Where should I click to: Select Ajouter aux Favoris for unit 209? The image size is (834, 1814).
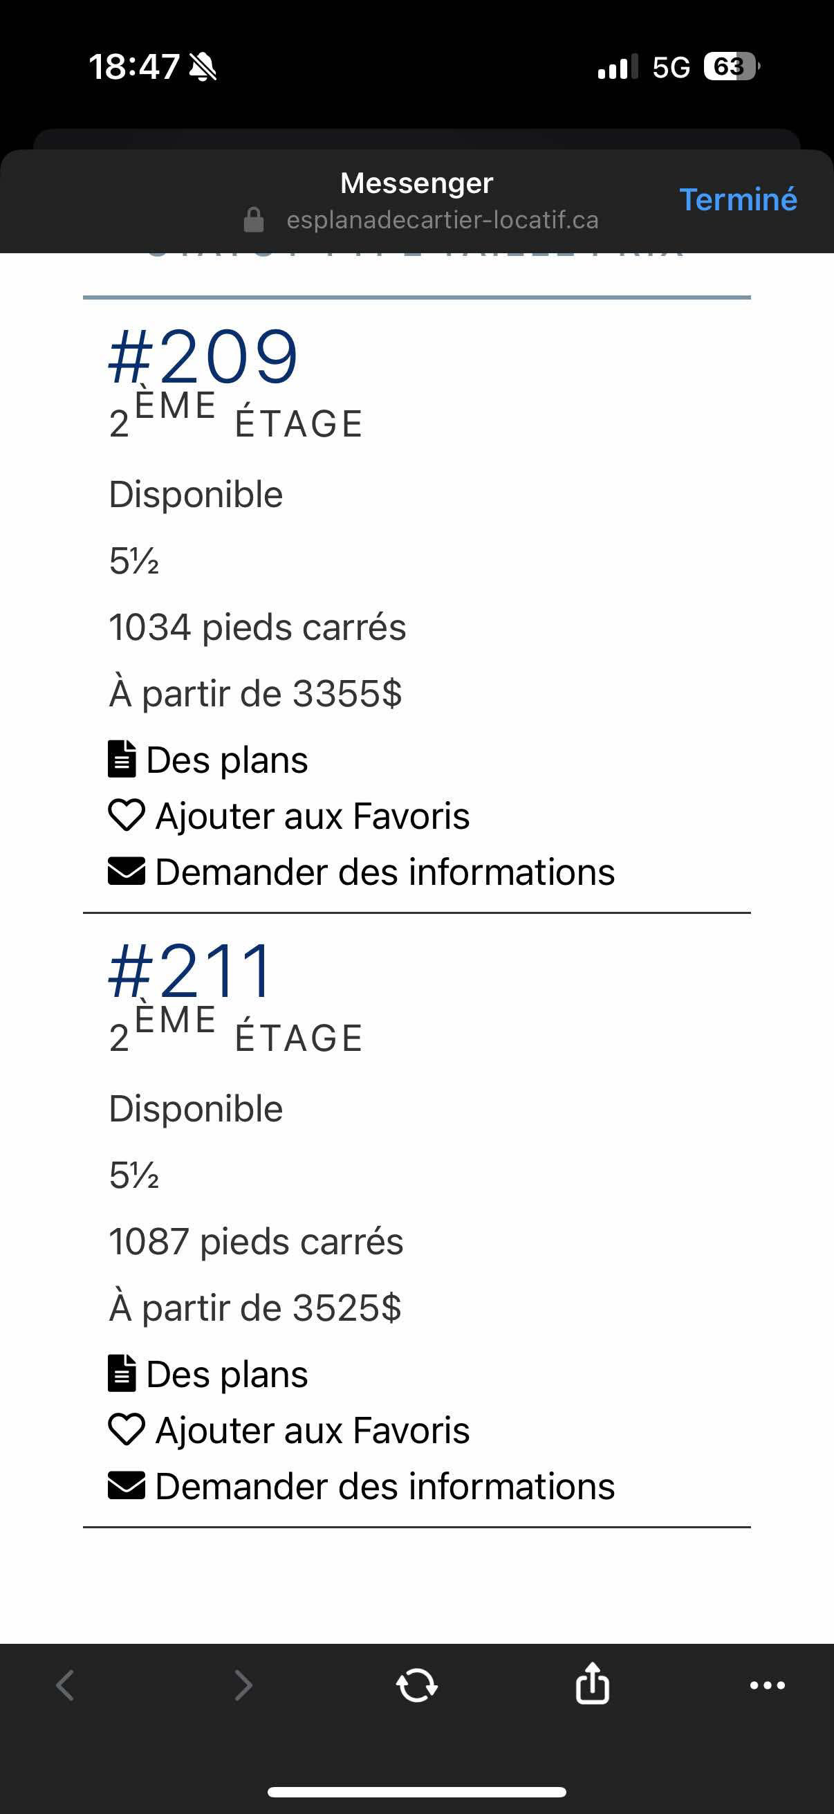point(313,816)
